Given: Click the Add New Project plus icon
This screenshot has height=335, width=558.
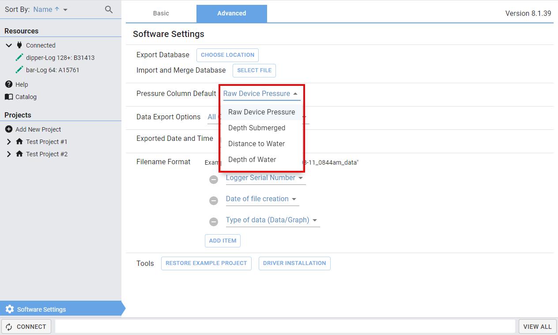Looking at the screenshot, I should click(8, 129).
